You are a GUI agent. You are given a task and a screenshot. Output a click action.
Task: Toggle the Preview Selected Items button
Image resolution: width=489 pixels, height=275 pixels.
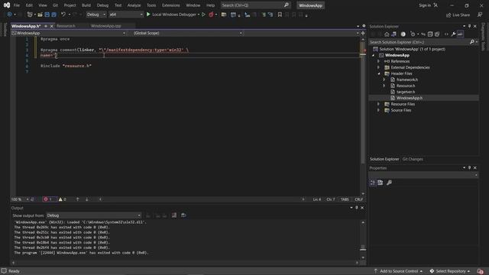[x=460, y=34]
